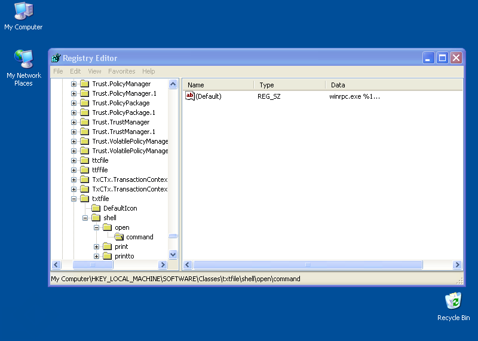Click the open folder icon under shell
The image size is (478, 341).
(x=107, y=227)
